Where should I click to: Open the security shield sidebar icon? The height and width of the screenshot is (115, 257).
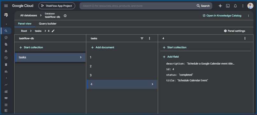6,38
